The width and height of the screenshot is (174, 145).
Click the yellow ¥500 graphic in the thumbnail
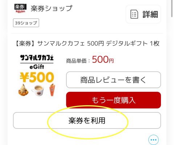[x=37, y=77]
